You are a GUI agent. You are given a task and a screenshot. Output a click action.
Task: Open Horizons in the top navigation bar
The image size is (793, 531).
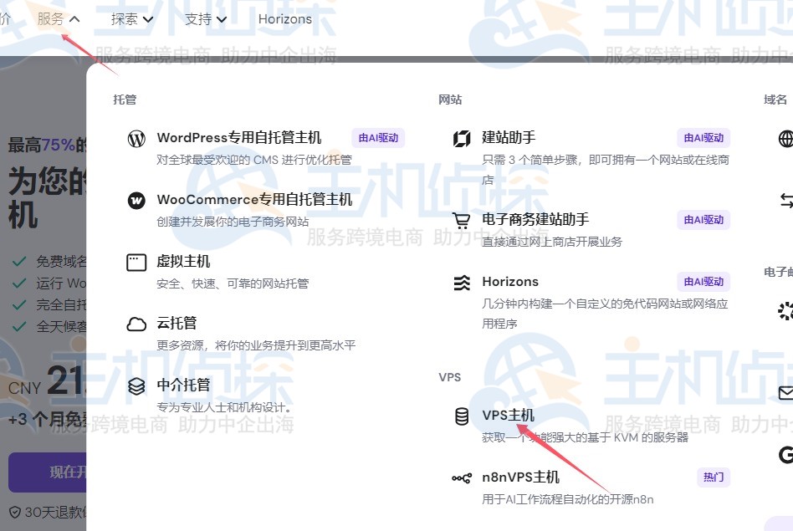(284, 19)
